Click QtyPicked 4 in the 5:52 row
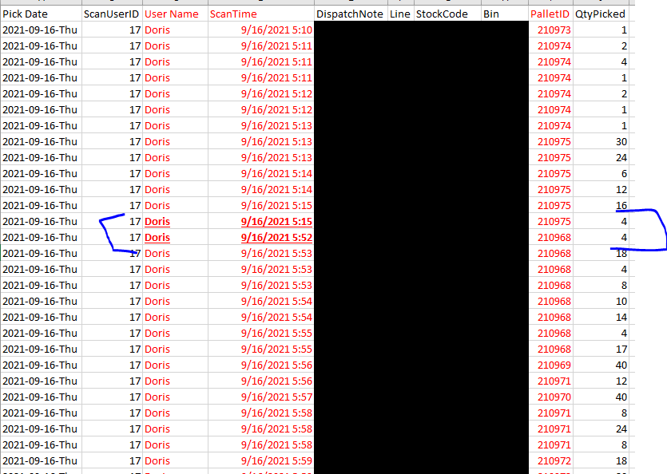 pyautogui.click(x=601, y=238)
